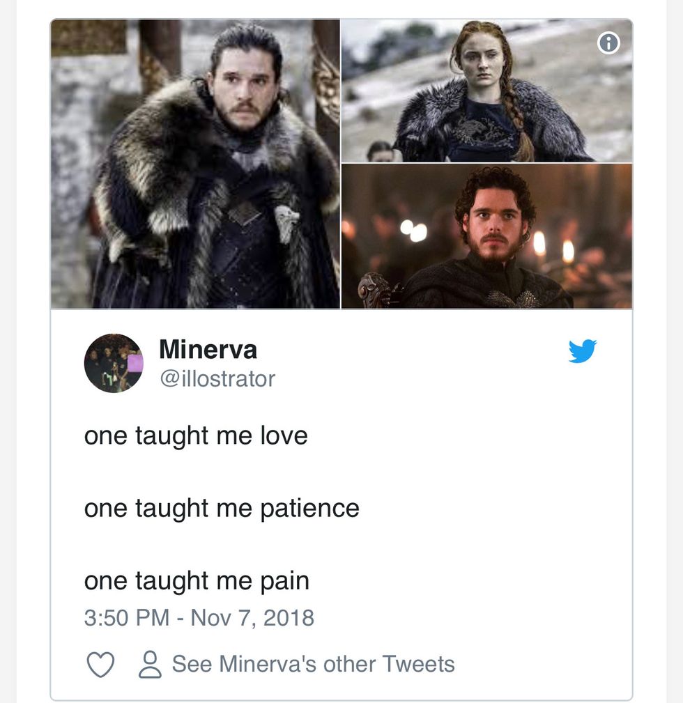Open Minerva's round profile avatar

point(114,363)
